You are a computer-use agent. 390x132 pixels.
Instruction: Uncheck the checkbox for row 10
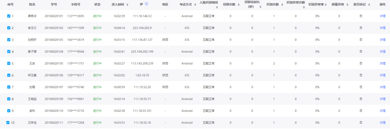pos(8,123)
